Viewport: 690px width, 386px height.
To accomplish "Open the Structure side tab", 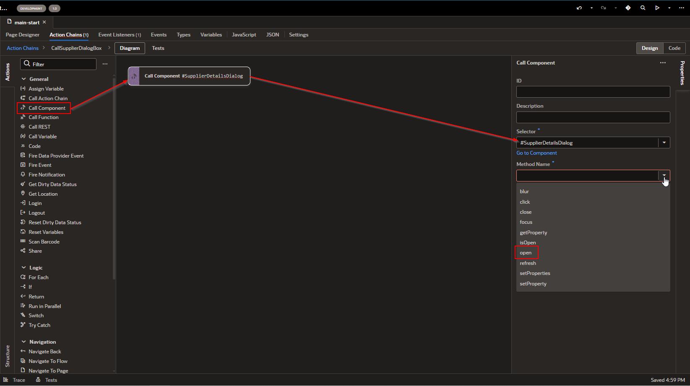I will click(x=7, y=356).
